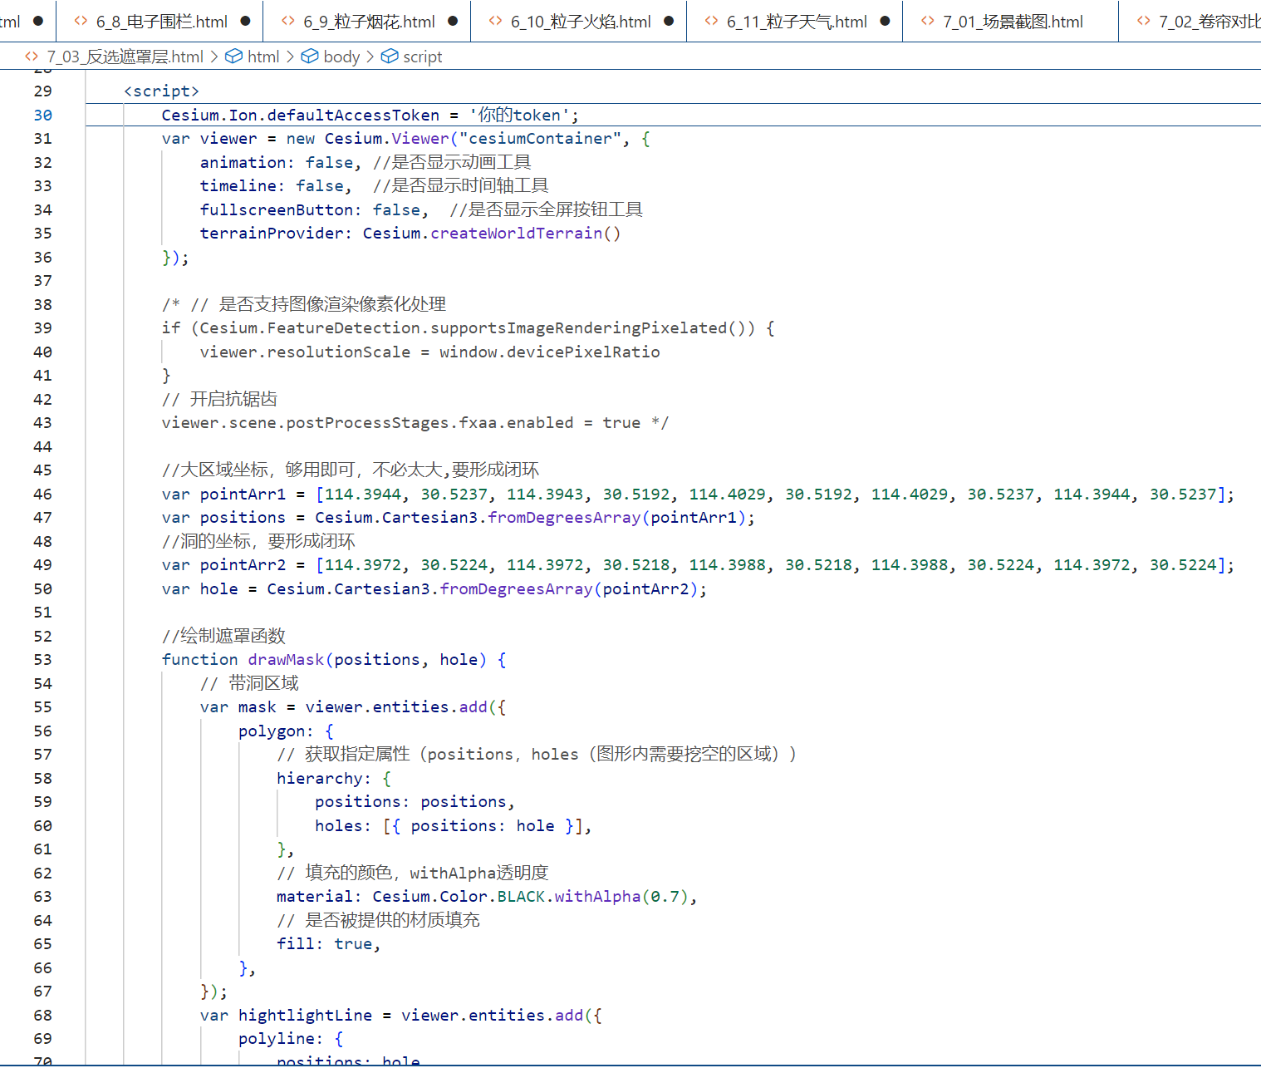The height and width of the screenshot is (1068, 1261).
Task: Click unsaved dot on 6_11_粒子天气.html tab
Action: pos(885,21)
